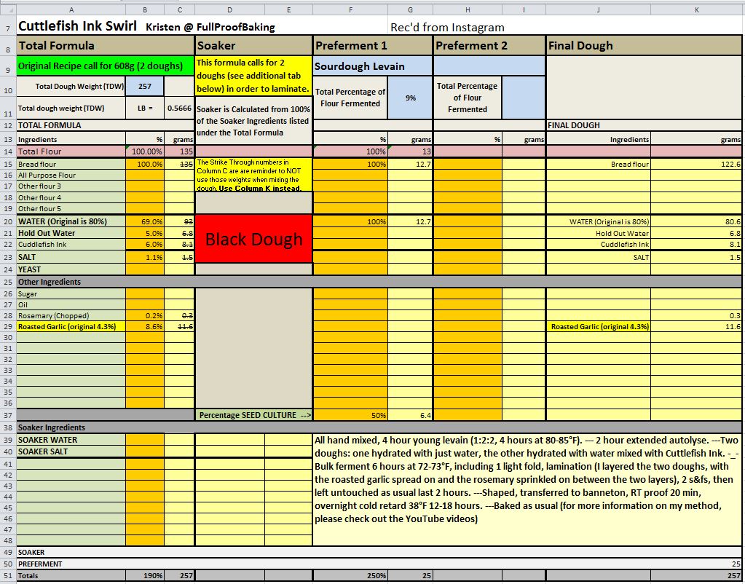The height and width of the screenshot is (584, 745).
Task: Click Final Dough Cuddlefish Ink value 8.1
Action: (x=696, y=244)
